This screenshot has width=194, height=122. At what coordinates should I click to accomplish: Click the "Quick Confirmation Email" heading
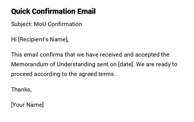point(53,11)
